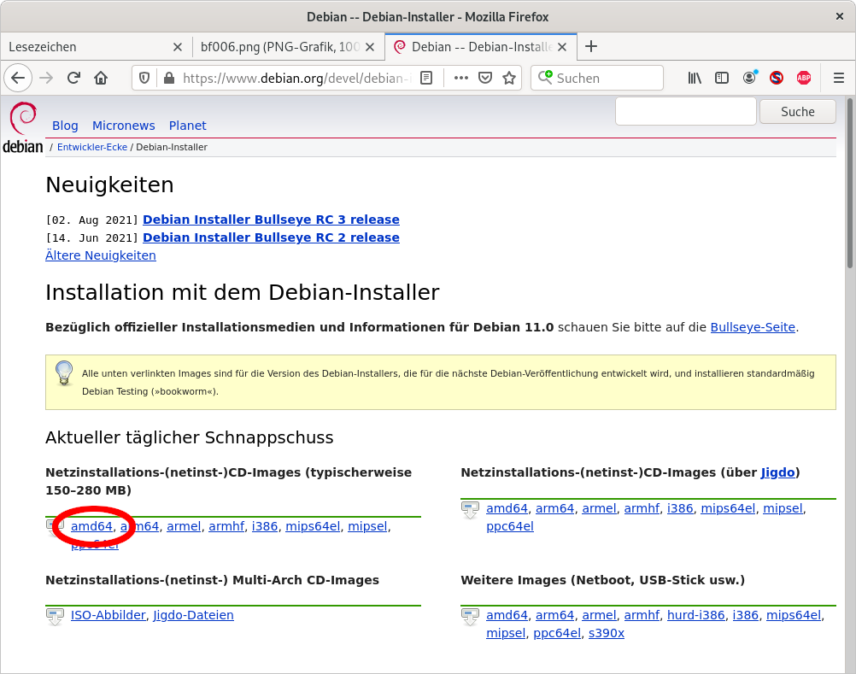Viewport: 856px width, 674px height.
Task: Open Firefox account icon
Action: coord(749,78)
